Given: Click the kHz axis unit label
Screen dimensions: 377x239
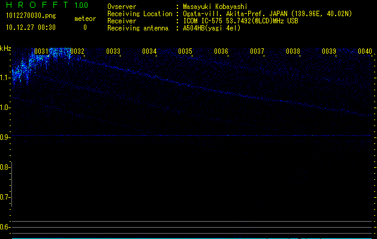Looking at the screenshot, I should (5, 48).
